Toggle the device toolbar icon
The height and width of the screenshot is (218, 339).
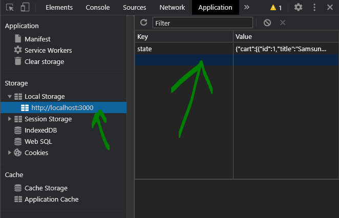(25, 8)
